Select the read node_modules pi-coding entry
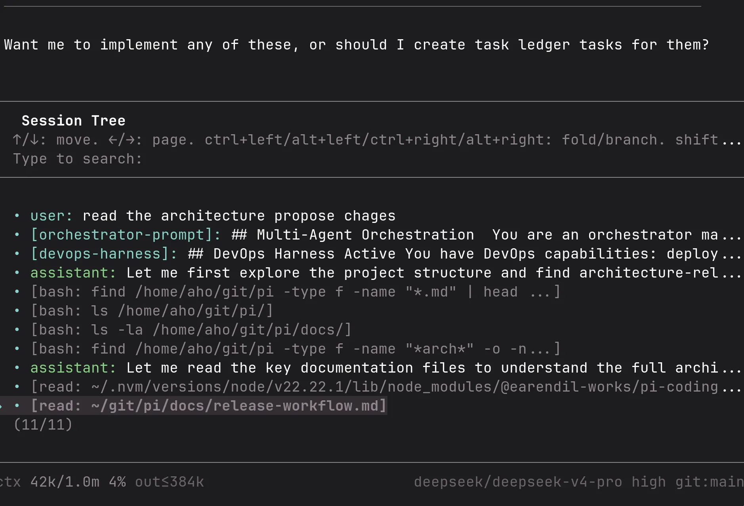Image resolution: width=744 pixels, height=506 pixels. [385, 387]
